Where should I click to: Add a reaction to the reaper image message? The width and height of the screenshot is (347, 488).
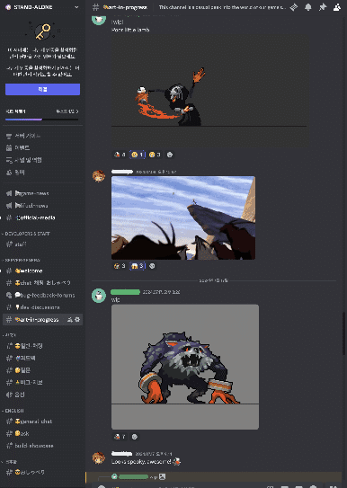point(170,155)
